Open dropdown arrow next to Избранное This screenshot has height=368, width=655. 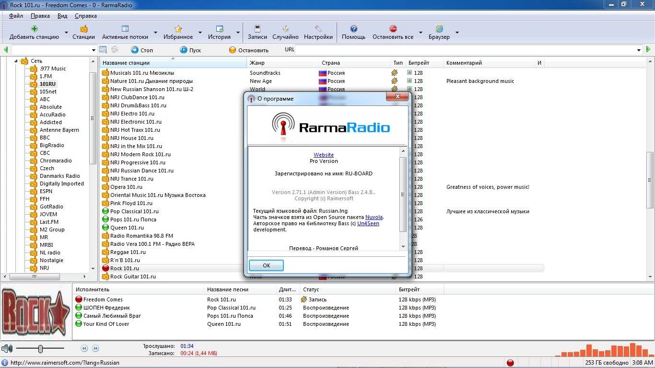[200, 33]
